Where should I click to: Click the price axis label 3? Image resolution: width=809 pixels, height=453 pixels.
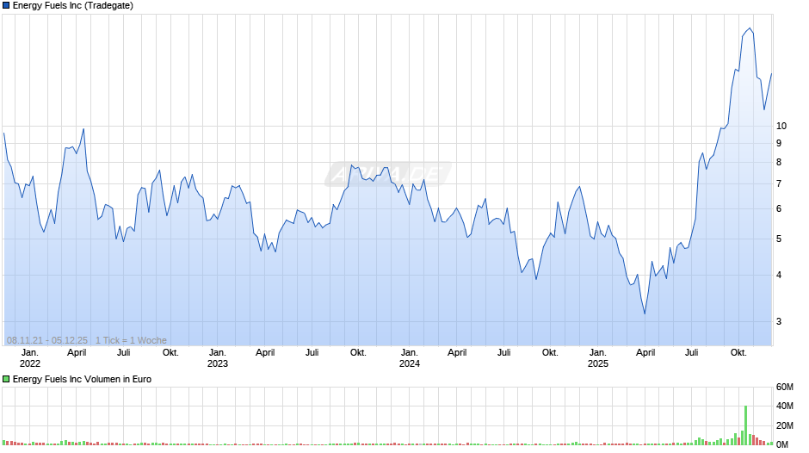coord(779,322)
